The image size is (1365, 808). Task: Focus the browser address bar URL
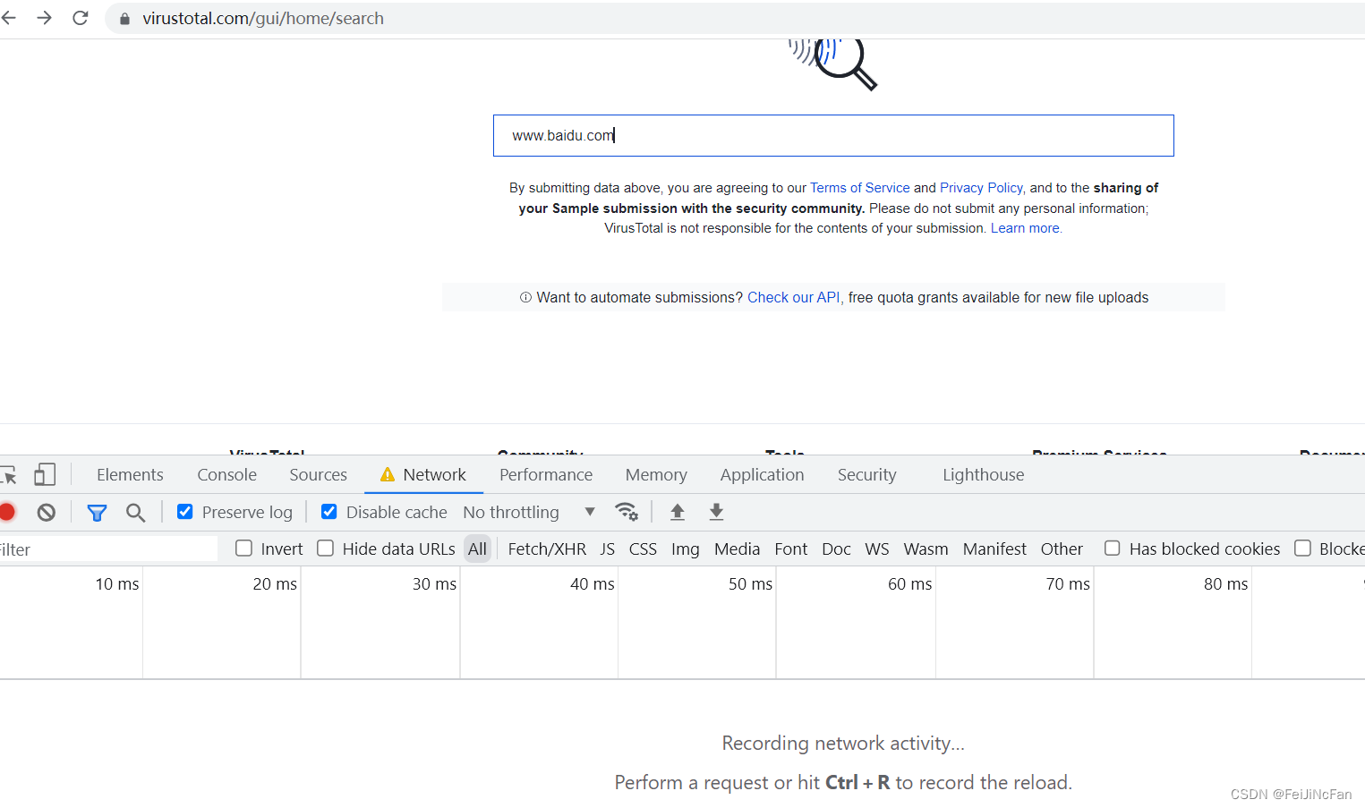263,18
